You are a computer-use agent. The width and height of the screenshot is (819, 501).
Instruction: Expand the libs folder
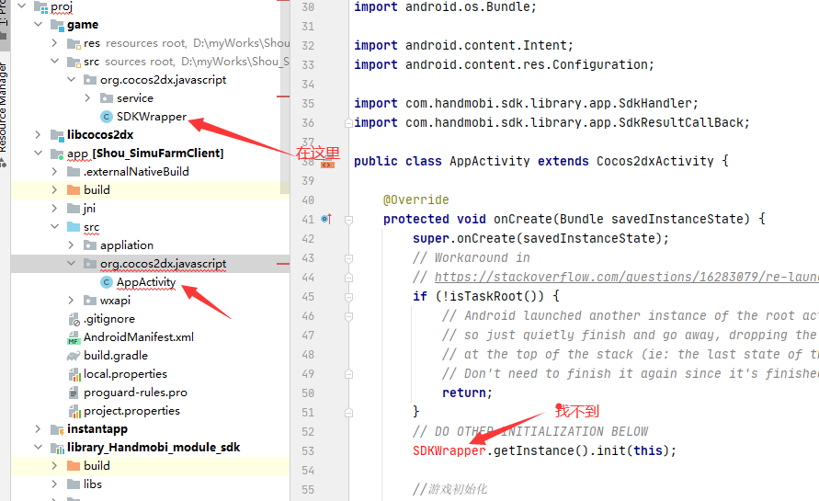tap(55, 484)
